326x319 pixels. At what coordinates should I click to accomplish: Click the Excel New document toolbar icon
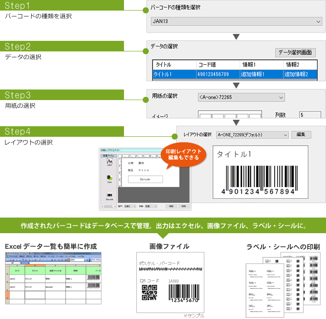tap(7, 260)
